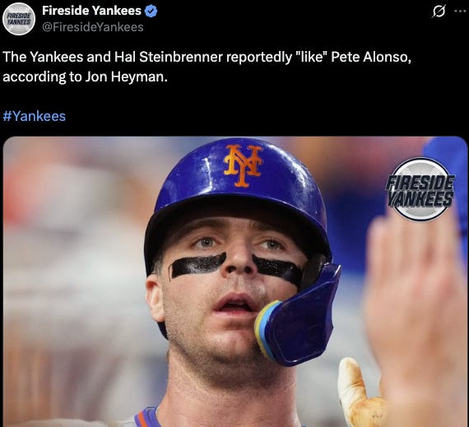The image size is (469, 427).
Task: Click the eye black under player's left eye
Action: (x=276, y=269)
